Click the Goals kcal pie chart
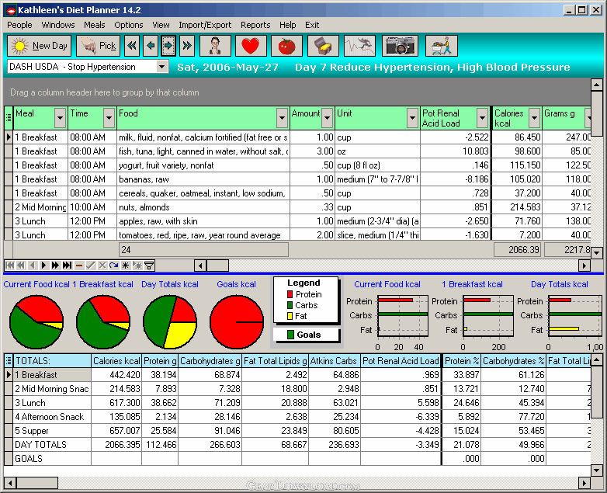 coord(237,322)
